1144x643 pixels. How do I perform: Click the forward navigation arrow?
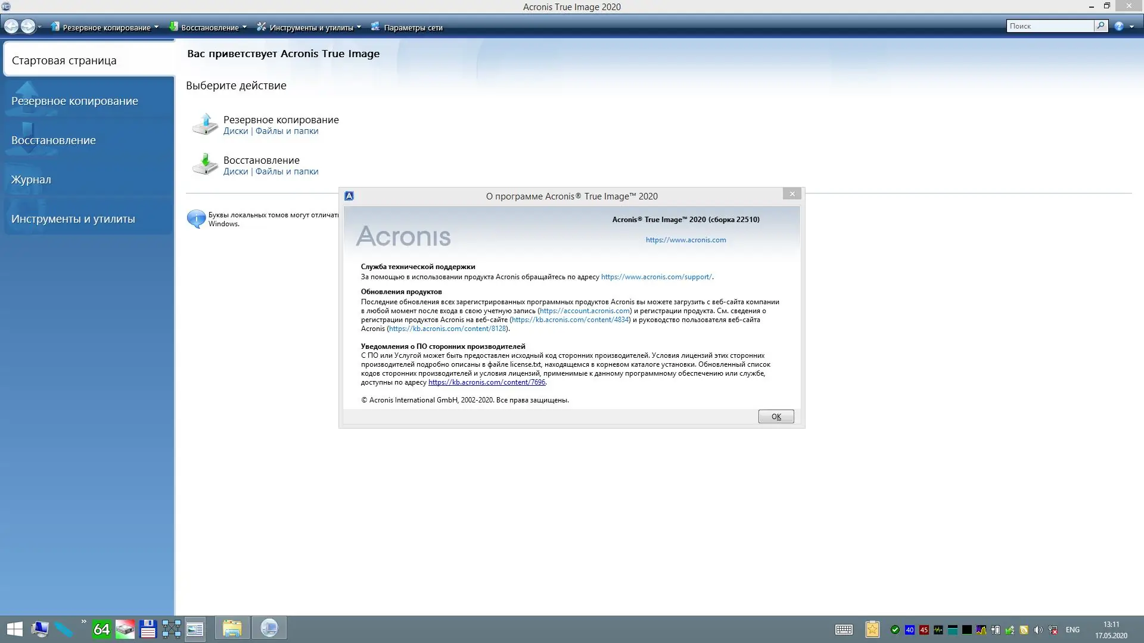[27, 26]
